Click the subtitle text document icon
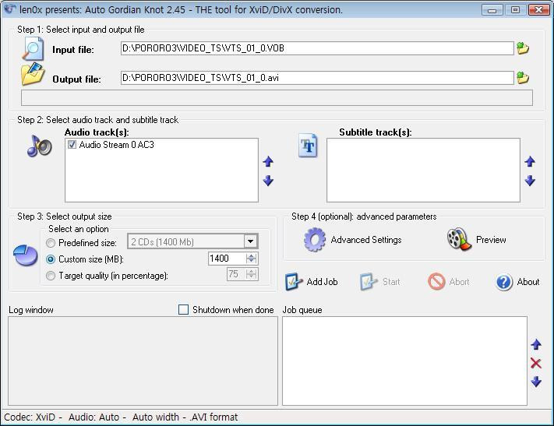Image resolution: width=554 pixels, height=426 pixels. (x=308, y=145)
